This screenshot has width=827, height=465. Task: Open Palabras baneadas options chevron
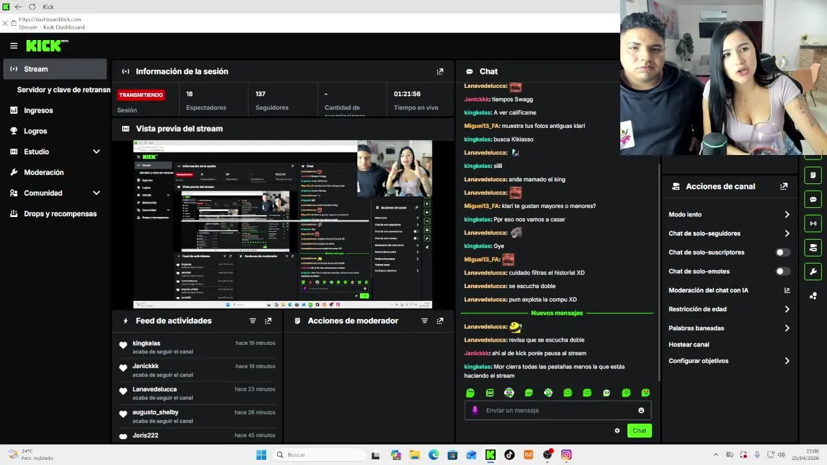[787, 328]
